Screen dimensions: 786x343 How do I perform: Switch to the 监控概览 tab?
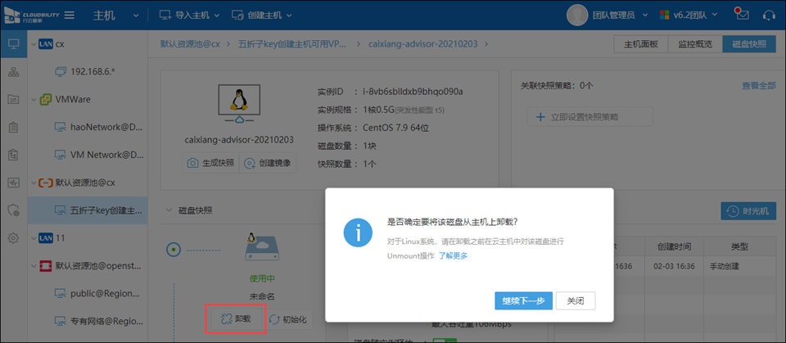[695, 44]
